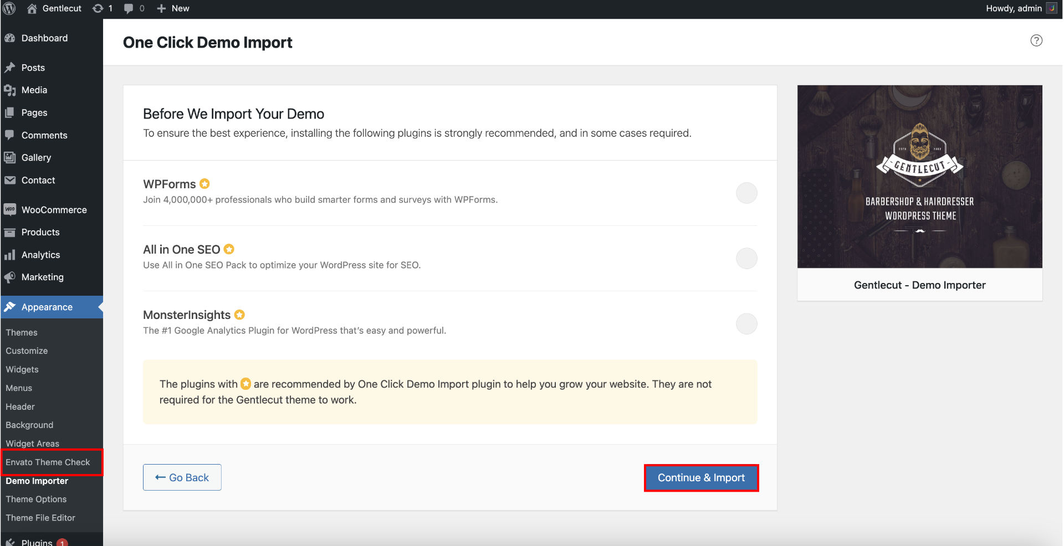The width and height of the screenshot is (1064, 546).
Task: Expand the Plugins sidebar menu
Action: pos(37,542)
